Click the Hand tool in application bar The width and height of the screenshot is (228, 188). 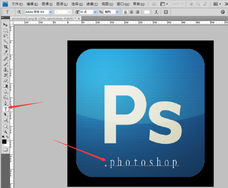point(192,4)
